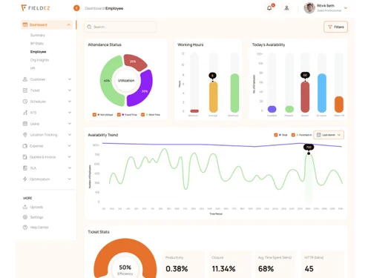Click the Settings gear icon
Screen dimensions: 371x278
[x=25, y=217]
